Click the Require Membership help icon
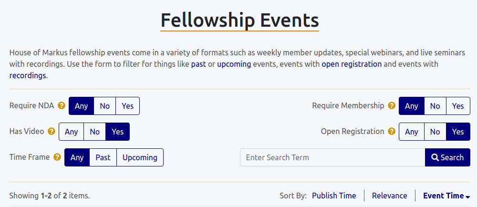 click(392, 106)
